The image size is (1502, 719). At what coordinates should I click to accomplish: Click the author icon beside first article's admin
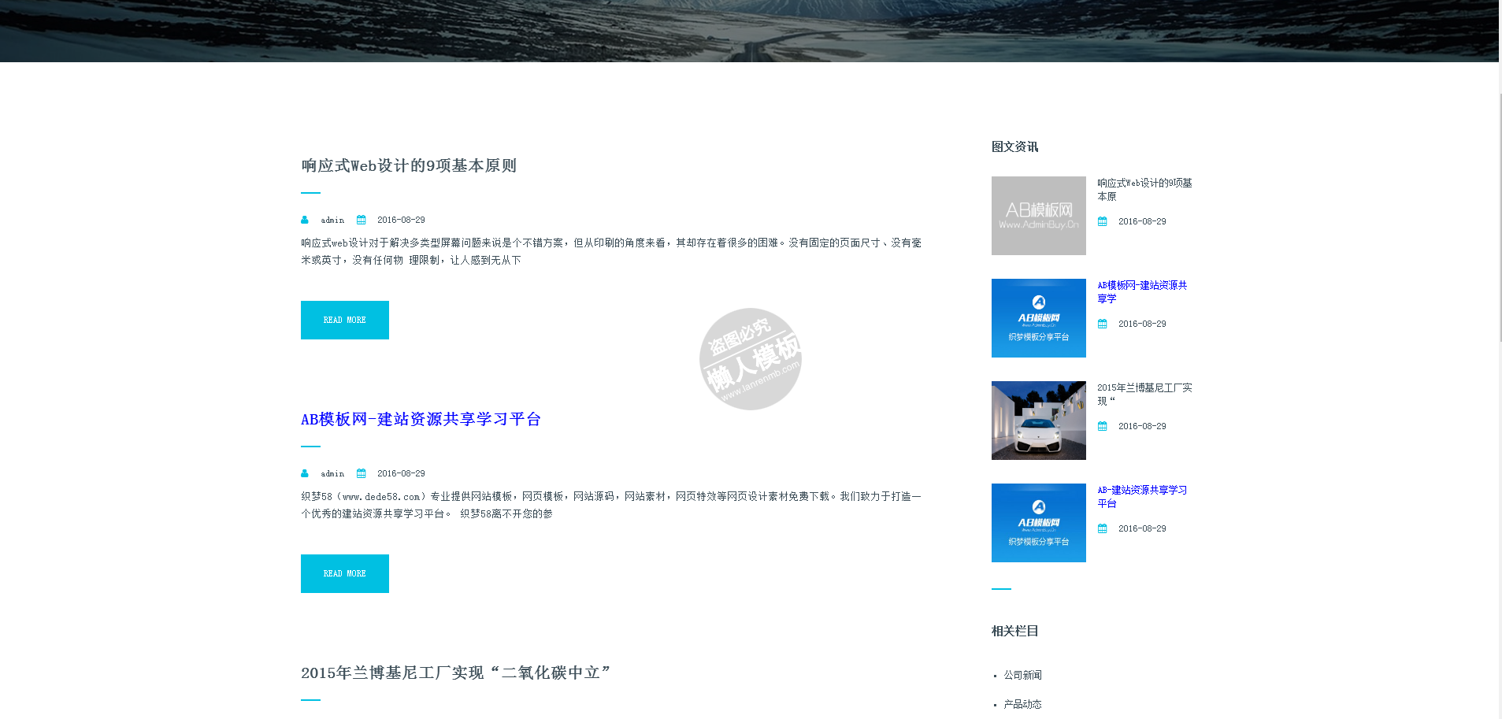(x=305, y=221)
